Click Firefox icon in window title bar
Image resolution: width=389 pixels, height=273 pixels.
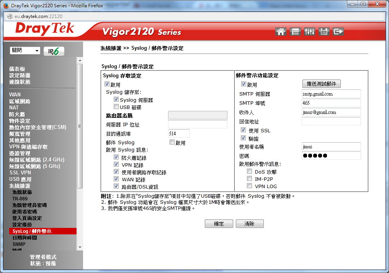point(6,5)
